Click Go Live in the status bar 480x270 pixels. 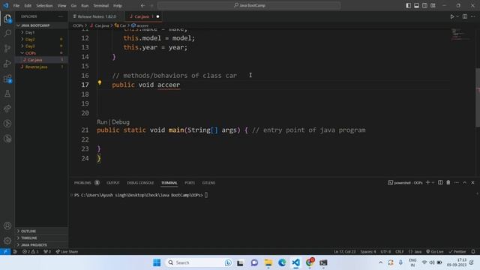click(435, 252)
